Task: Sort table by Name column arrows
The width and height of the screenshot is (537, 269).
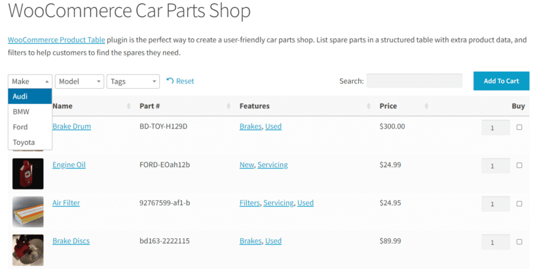Action: pyautogui.click(x=129, y=106)
